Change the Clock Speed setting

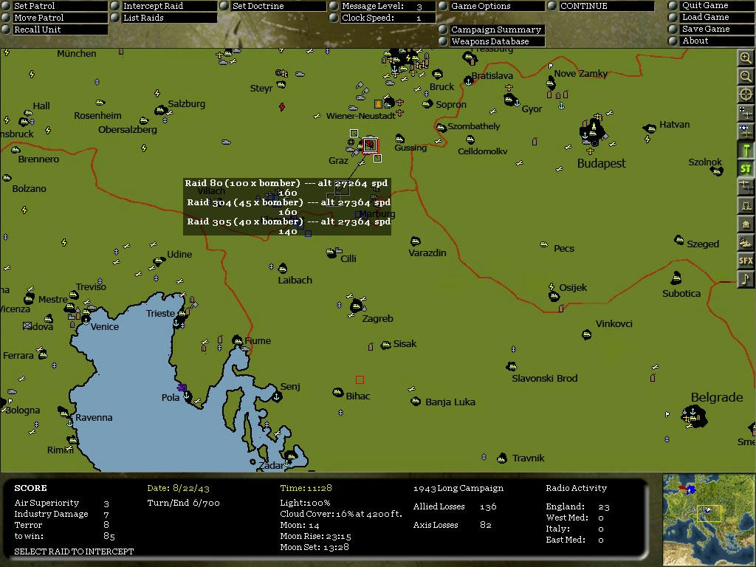pyautogui.click(x=382, y=18)
